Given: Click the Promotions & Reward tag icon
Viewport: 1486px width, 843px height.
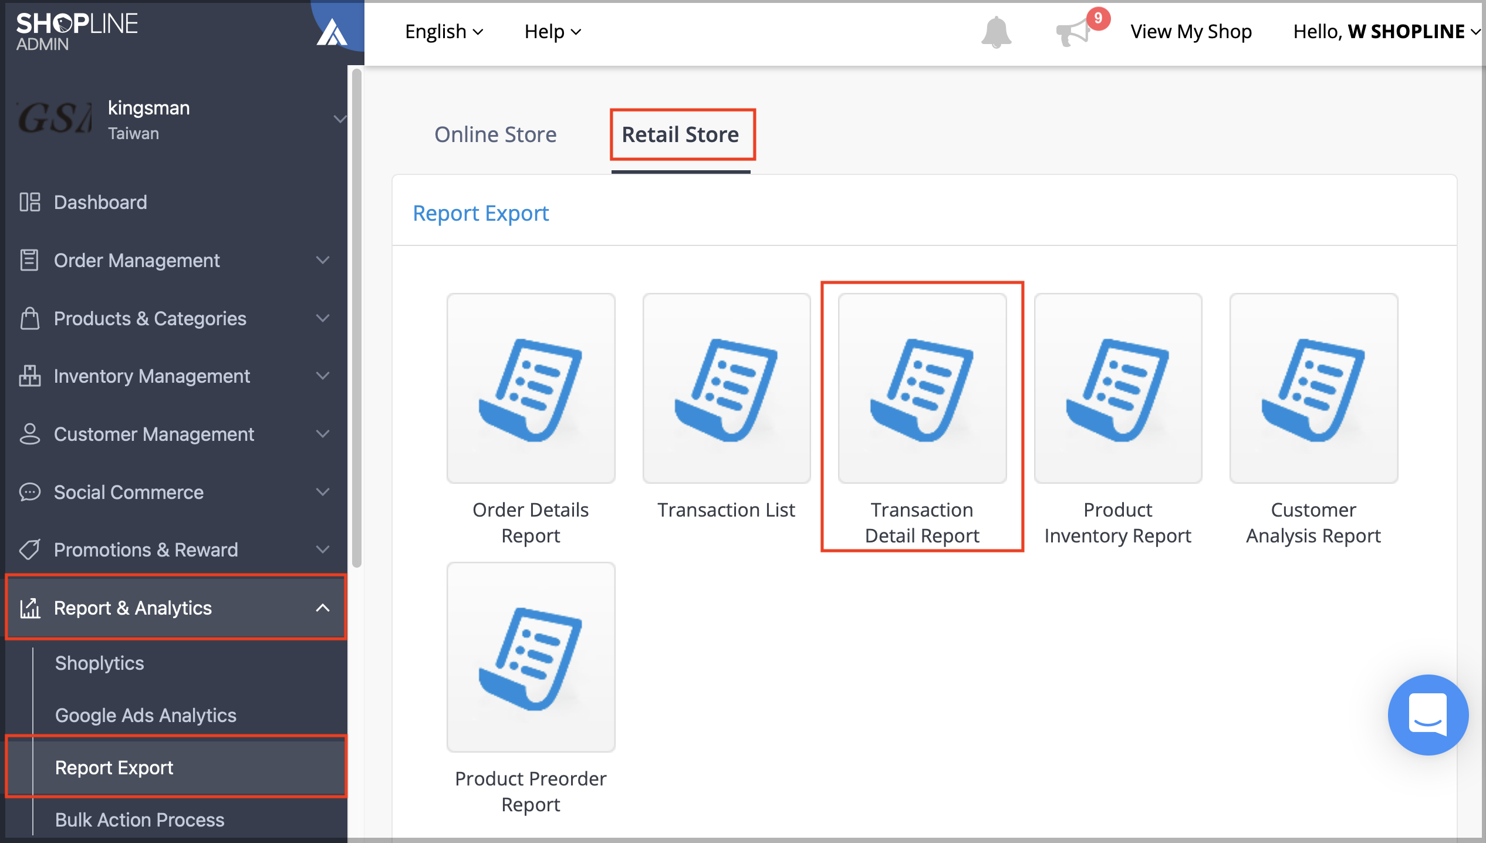Looking at the screenshot, I should 30,549.
